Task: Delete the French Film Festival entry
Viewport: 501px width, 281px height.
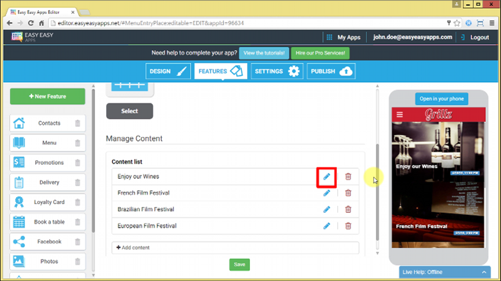Action: point(348,193)
